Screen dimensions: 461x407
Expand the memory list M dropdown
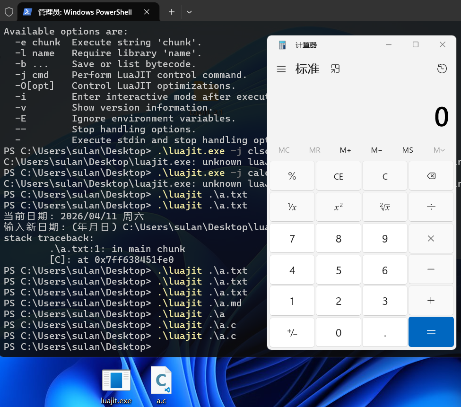pos(439,150)
